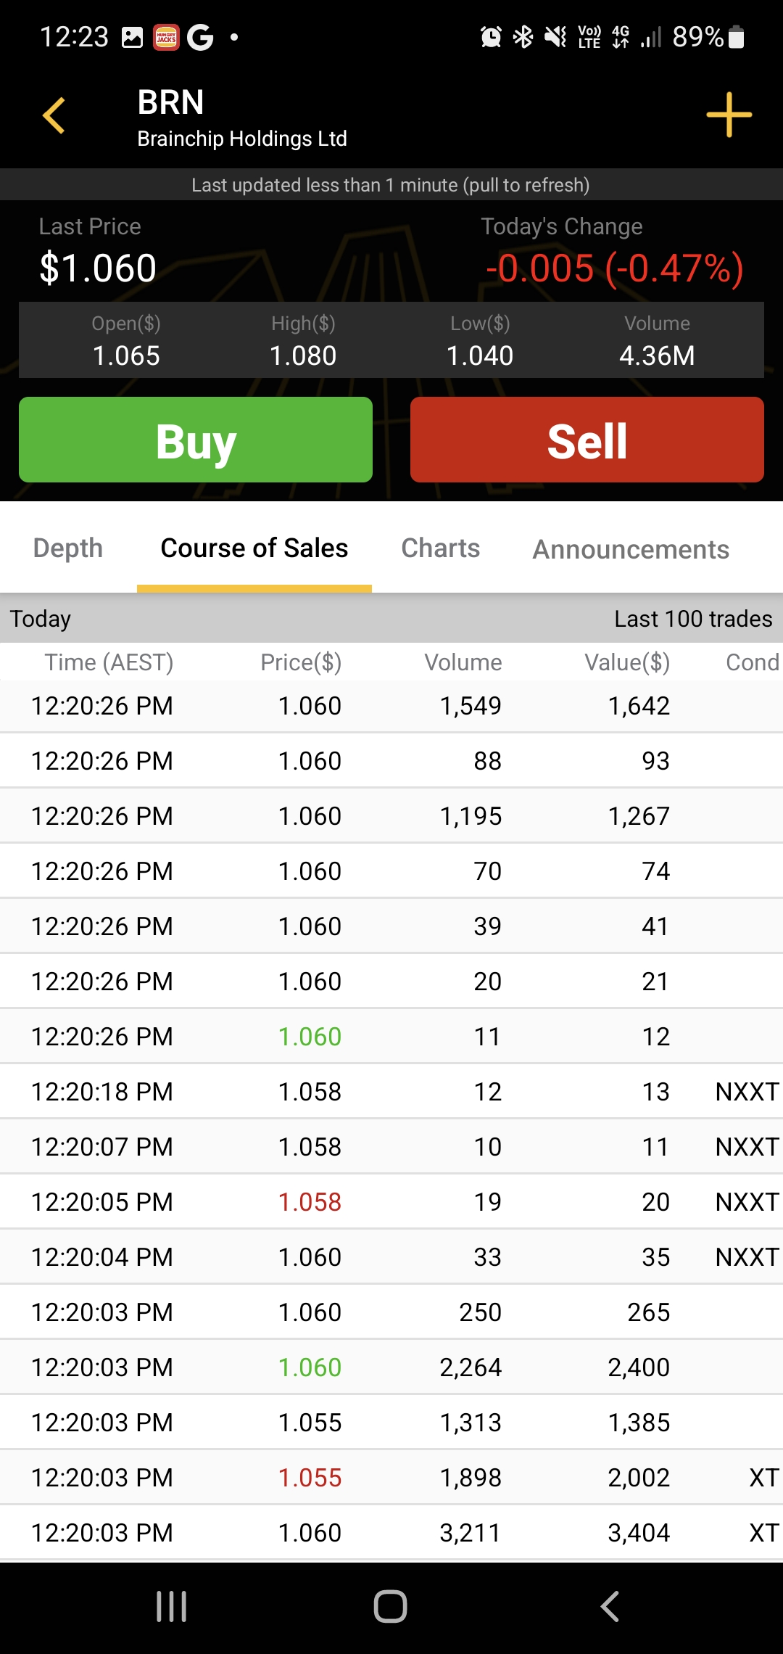Tap the Price($) column header
783x1654 pixels.
coord(301,662)
